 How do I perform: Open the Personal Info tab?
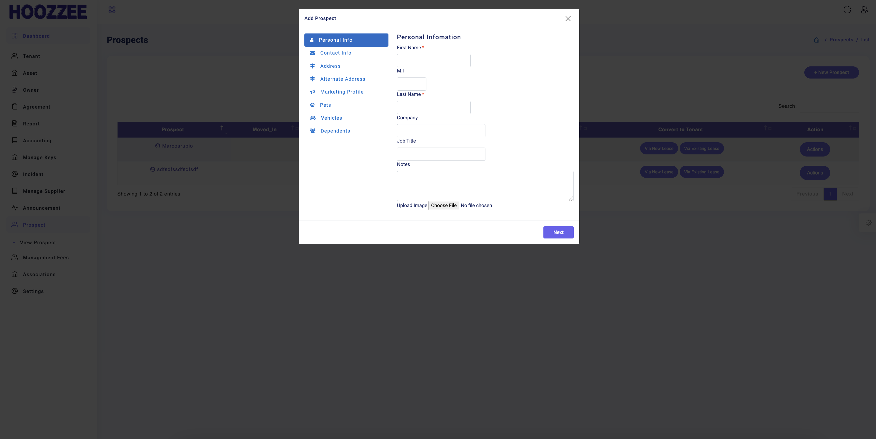[346, 40]
